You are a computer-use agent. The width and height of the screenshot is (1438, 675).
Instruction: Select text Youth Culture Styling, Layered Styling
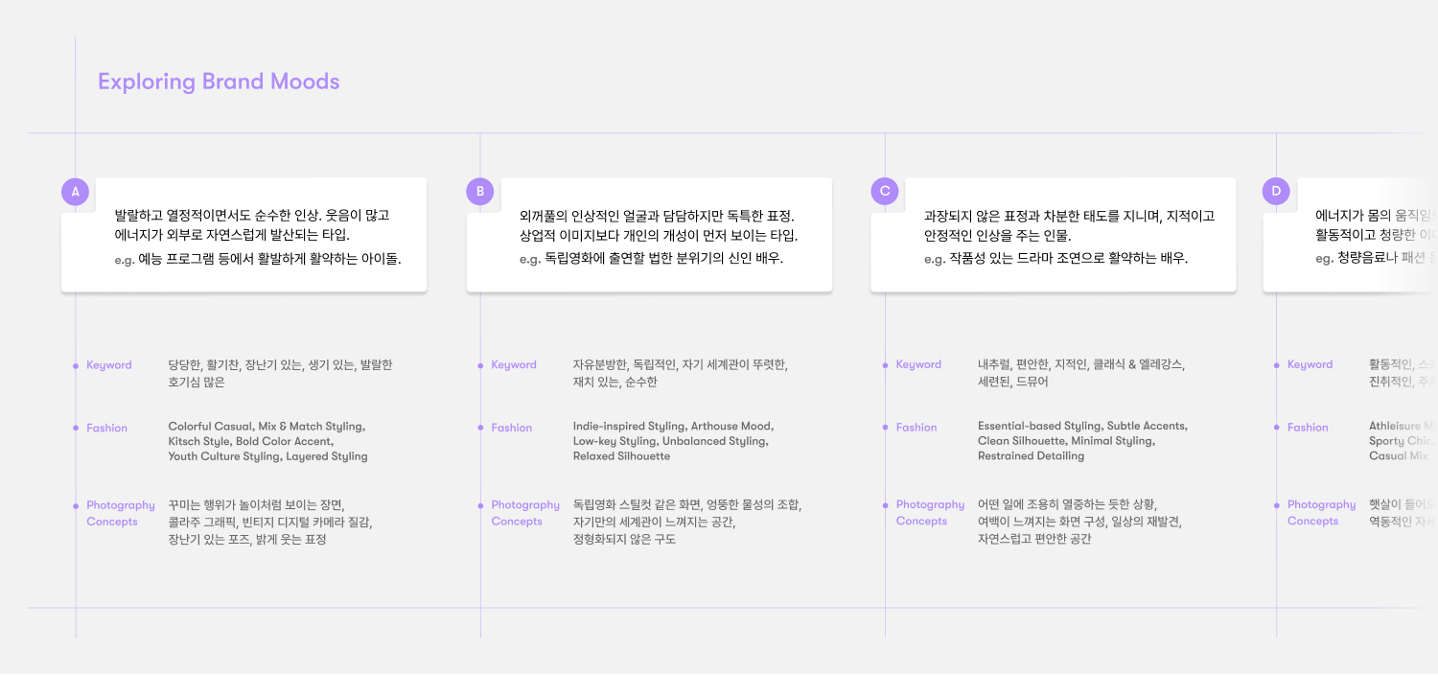click(x=267, y=456)
